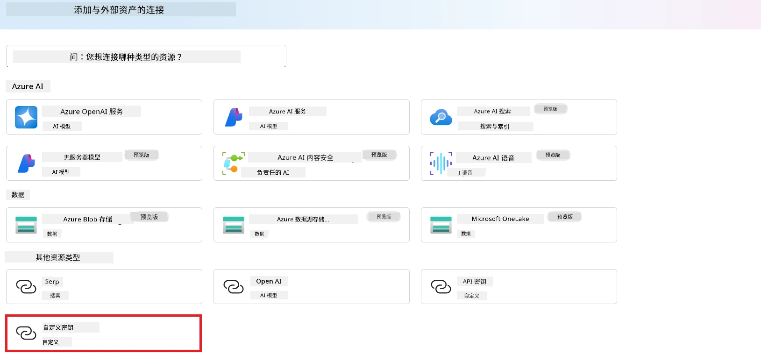
Task: Click the Azure Blob 存储 storage icon
Action: (x=26, y=225)
